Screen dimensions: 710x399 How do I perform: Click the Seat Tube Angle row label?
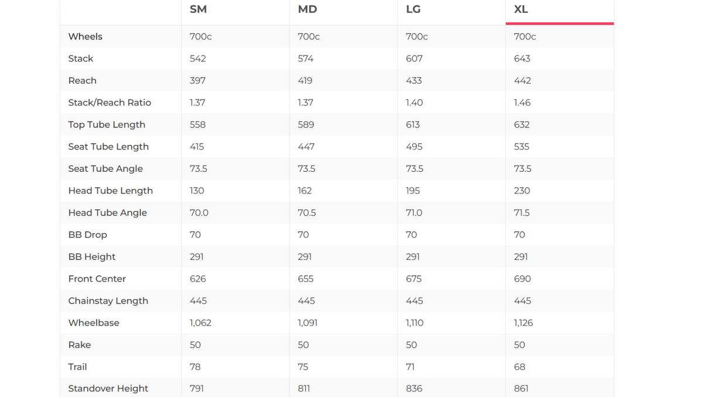tap(105, 168)
